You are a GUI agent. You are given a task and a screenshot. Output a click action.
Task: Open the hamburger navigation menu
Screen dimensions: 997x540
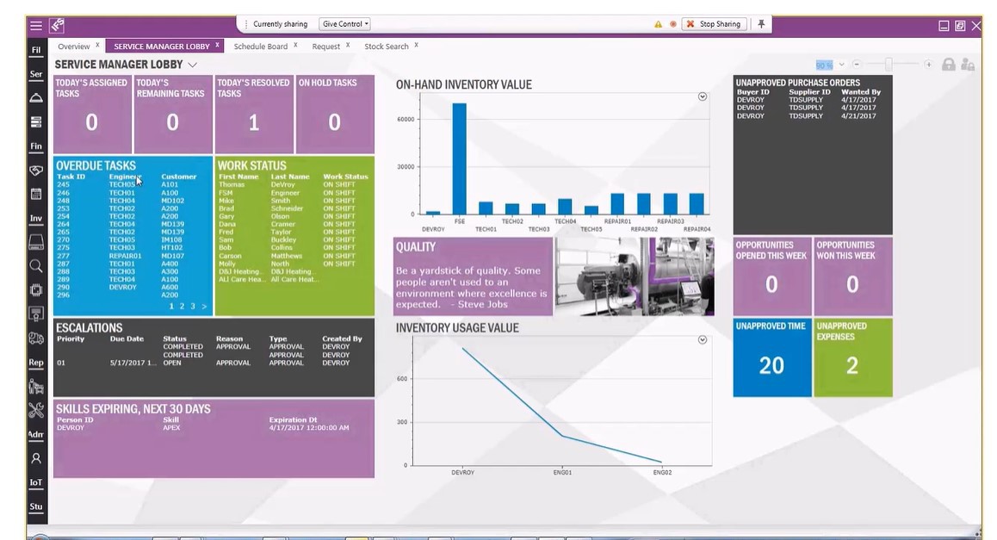click(x=34, y=24)
